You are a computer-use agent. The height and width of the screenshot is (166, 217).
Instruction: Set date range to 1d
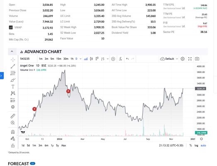(x=23, y=146)
